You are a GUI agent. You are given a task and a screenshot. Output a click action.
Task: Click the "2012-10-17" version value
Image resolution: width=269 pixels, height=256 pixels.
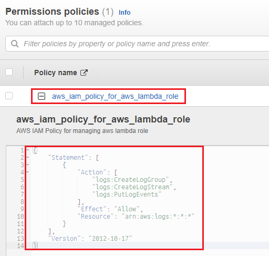point(110,239)
